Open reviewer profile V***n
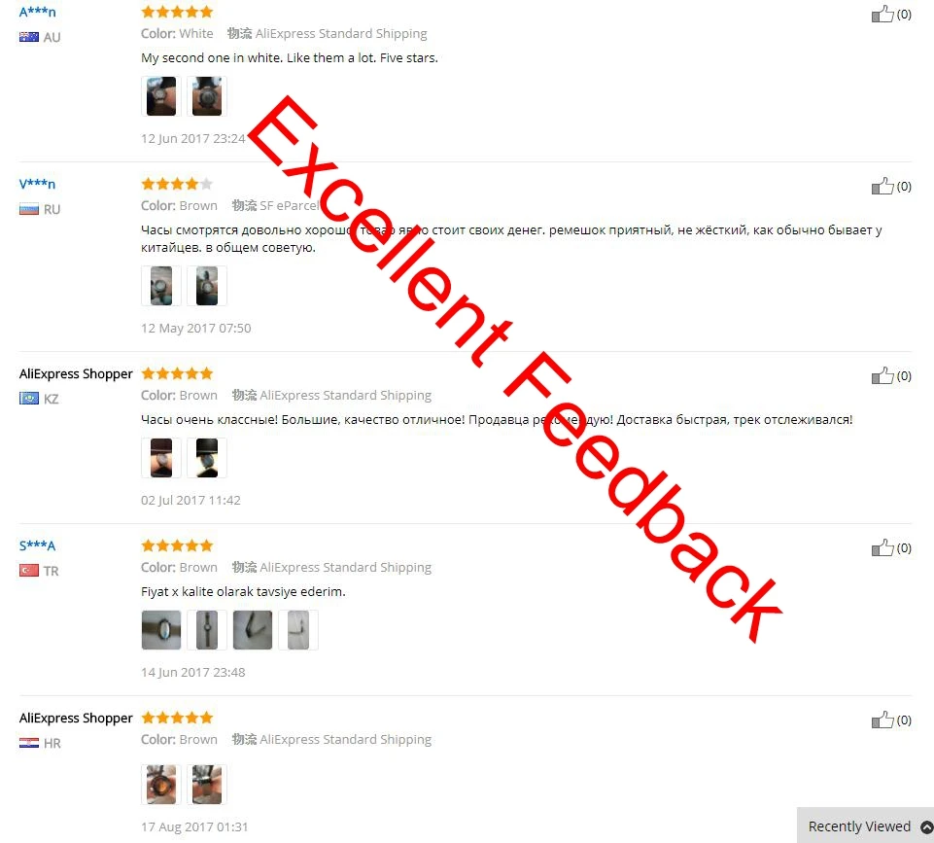 [37, 184]
